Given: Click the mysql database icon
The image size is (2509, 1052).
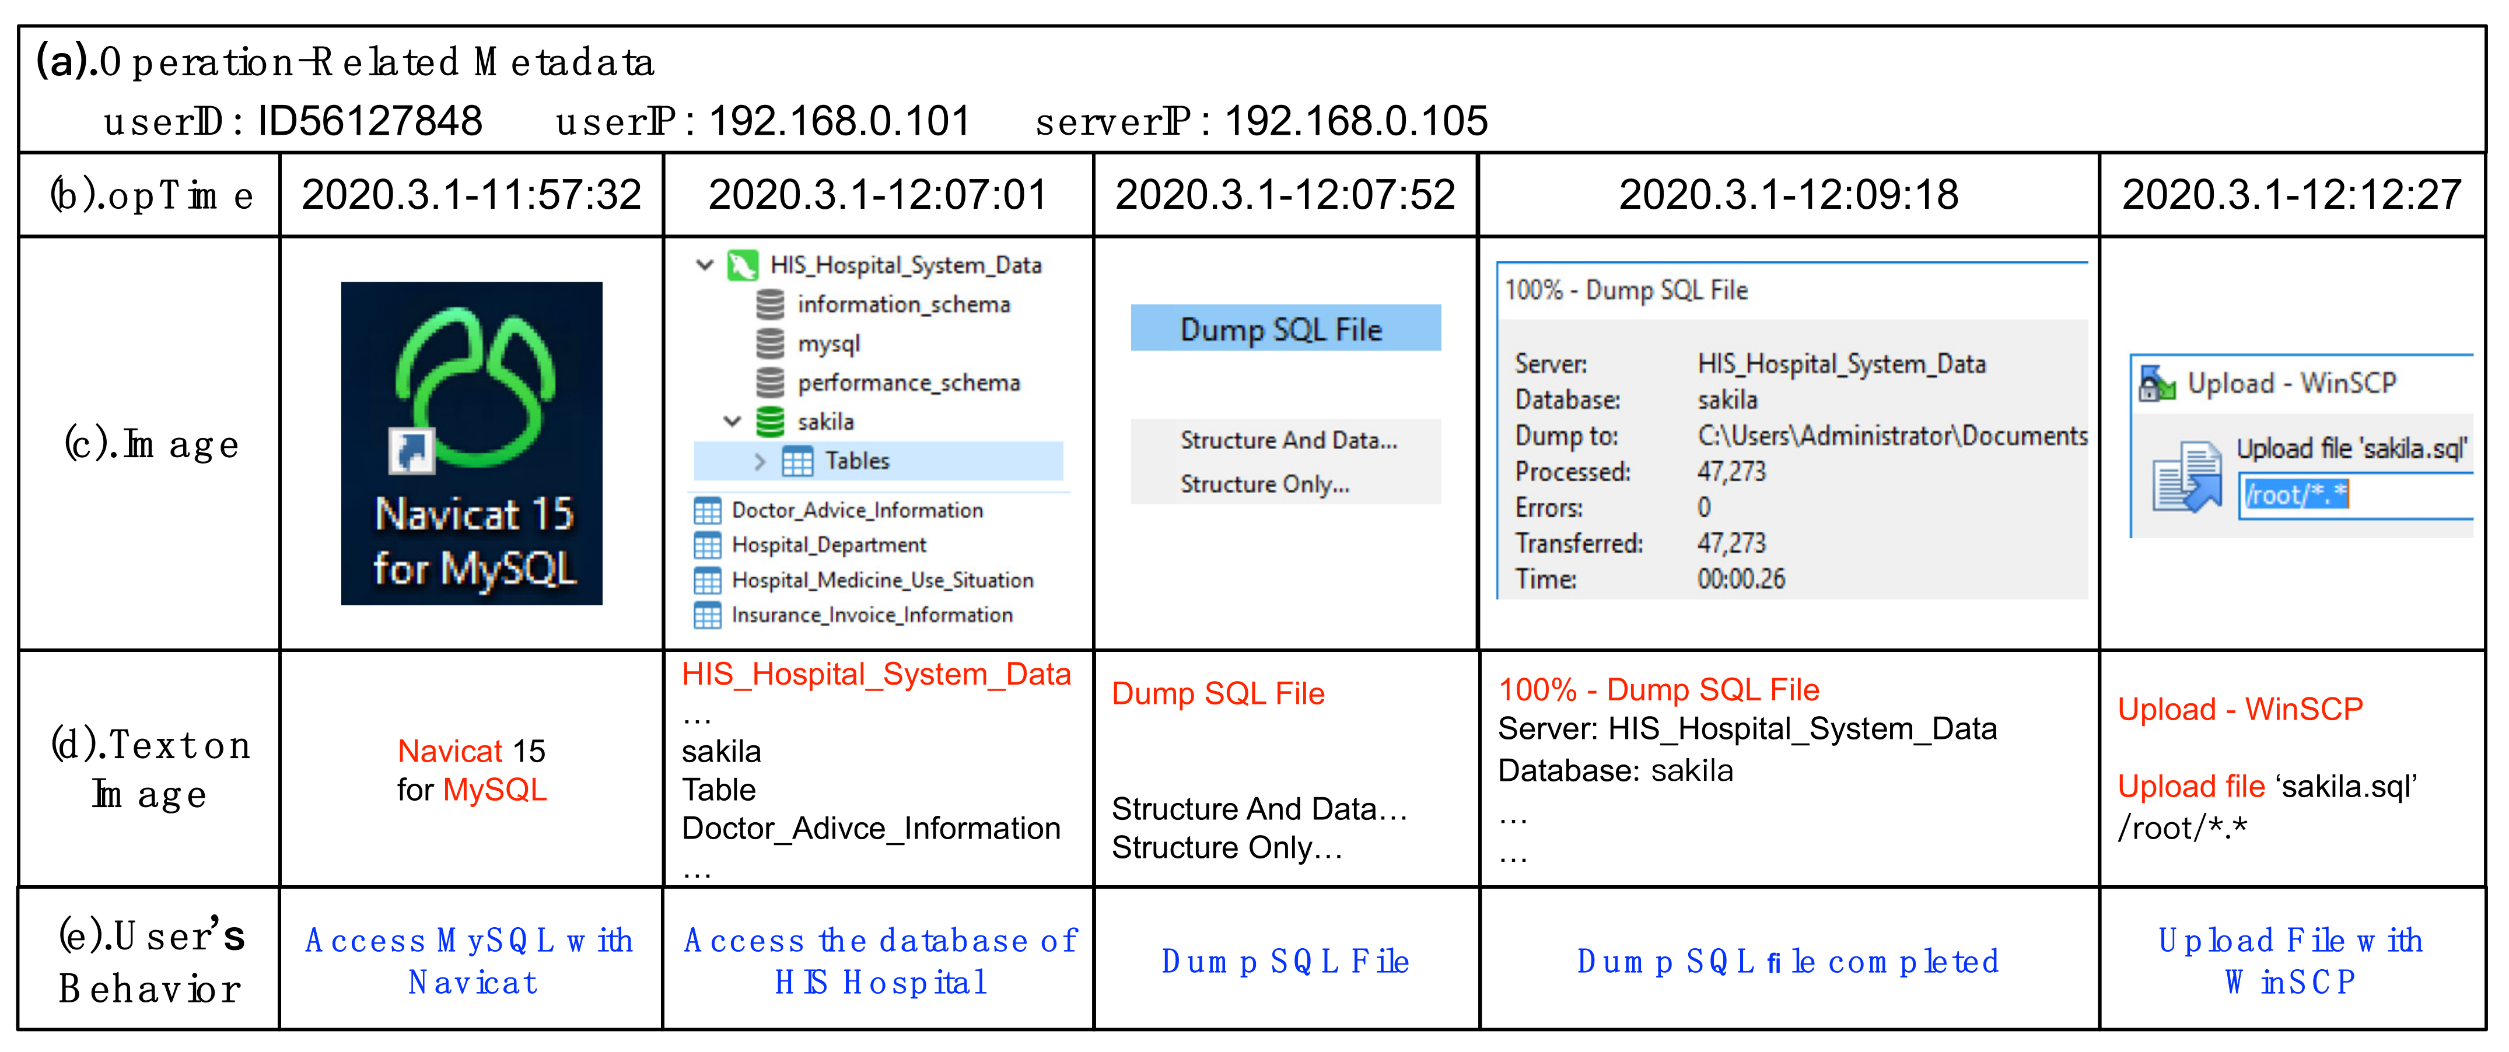Looking at the screenshot, I should 771,344.
